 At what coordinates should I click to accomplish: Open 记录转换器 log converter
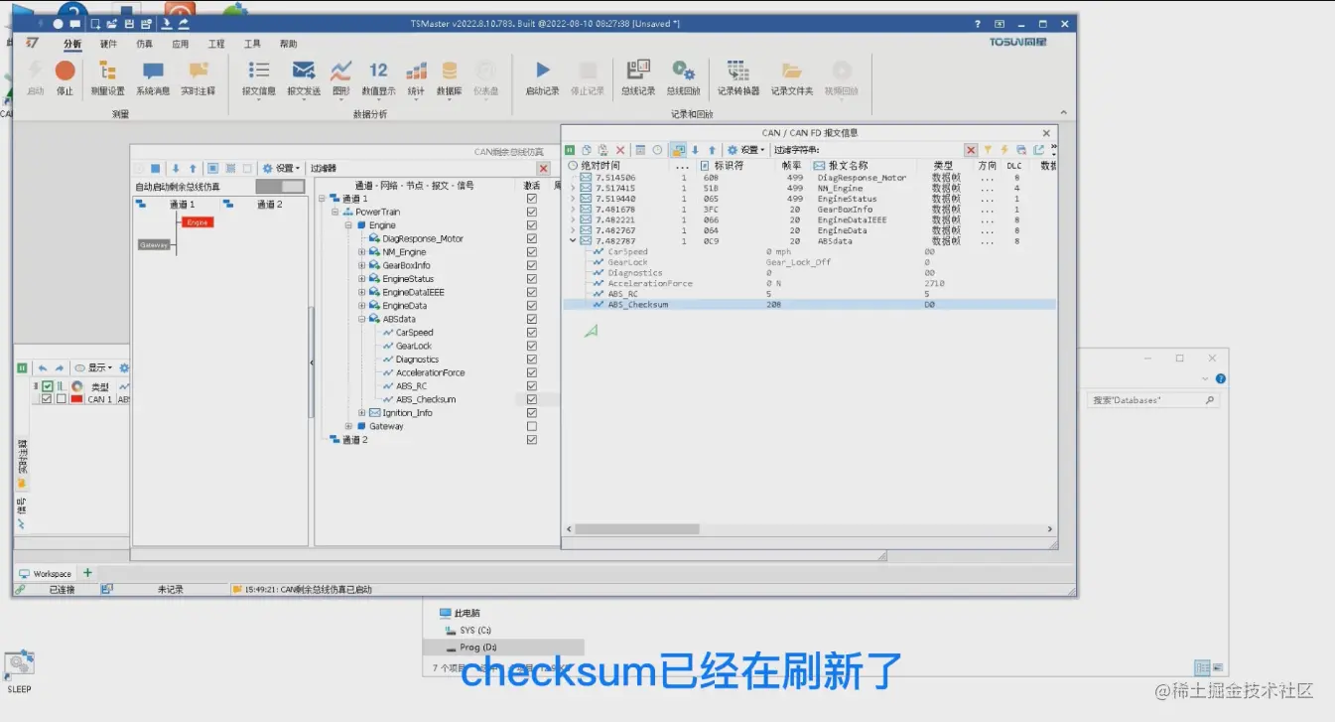coord(738,76)
